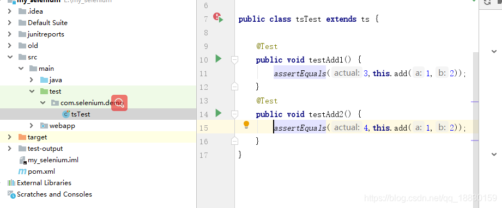The image size is (502, 208).
Task: Select my_selenium.iml in the project tree
Action: click(53, 160)
